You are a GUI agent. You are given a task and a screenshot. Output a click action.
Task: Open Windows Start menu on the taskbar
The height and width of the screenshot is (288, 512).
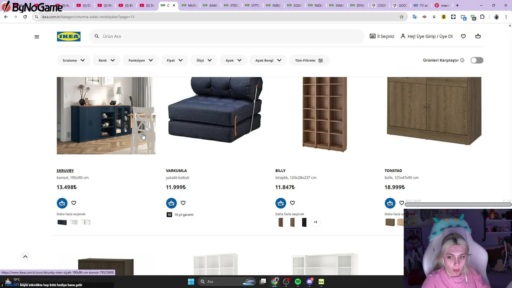191,282
